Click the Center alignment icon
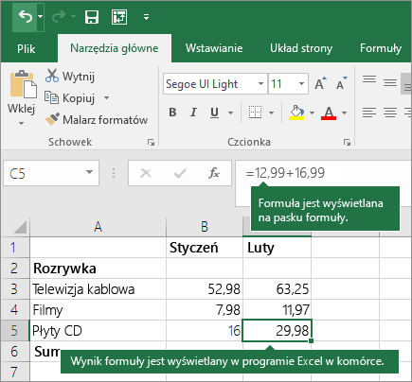The height and width of the screenshot is (382, 412). pyautogui.click(x=390, y=113)
